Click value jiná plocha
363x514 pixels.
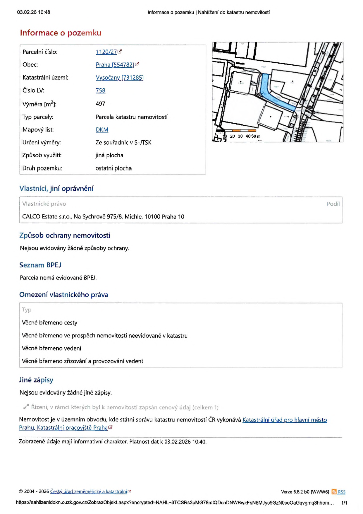[109, 155]
